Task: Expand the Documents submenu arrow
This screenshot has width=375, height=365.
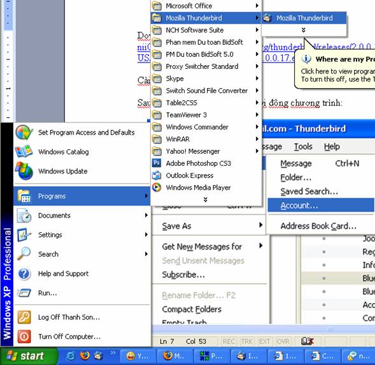Action: pos(146,215)
